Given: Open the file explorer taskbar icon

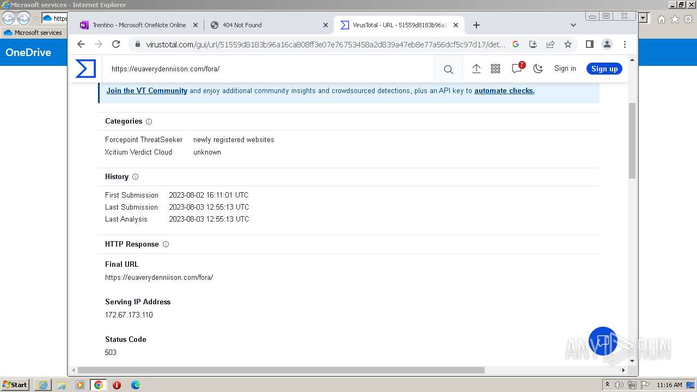Looking at the screenshot, I should click(x=62, y=385).
